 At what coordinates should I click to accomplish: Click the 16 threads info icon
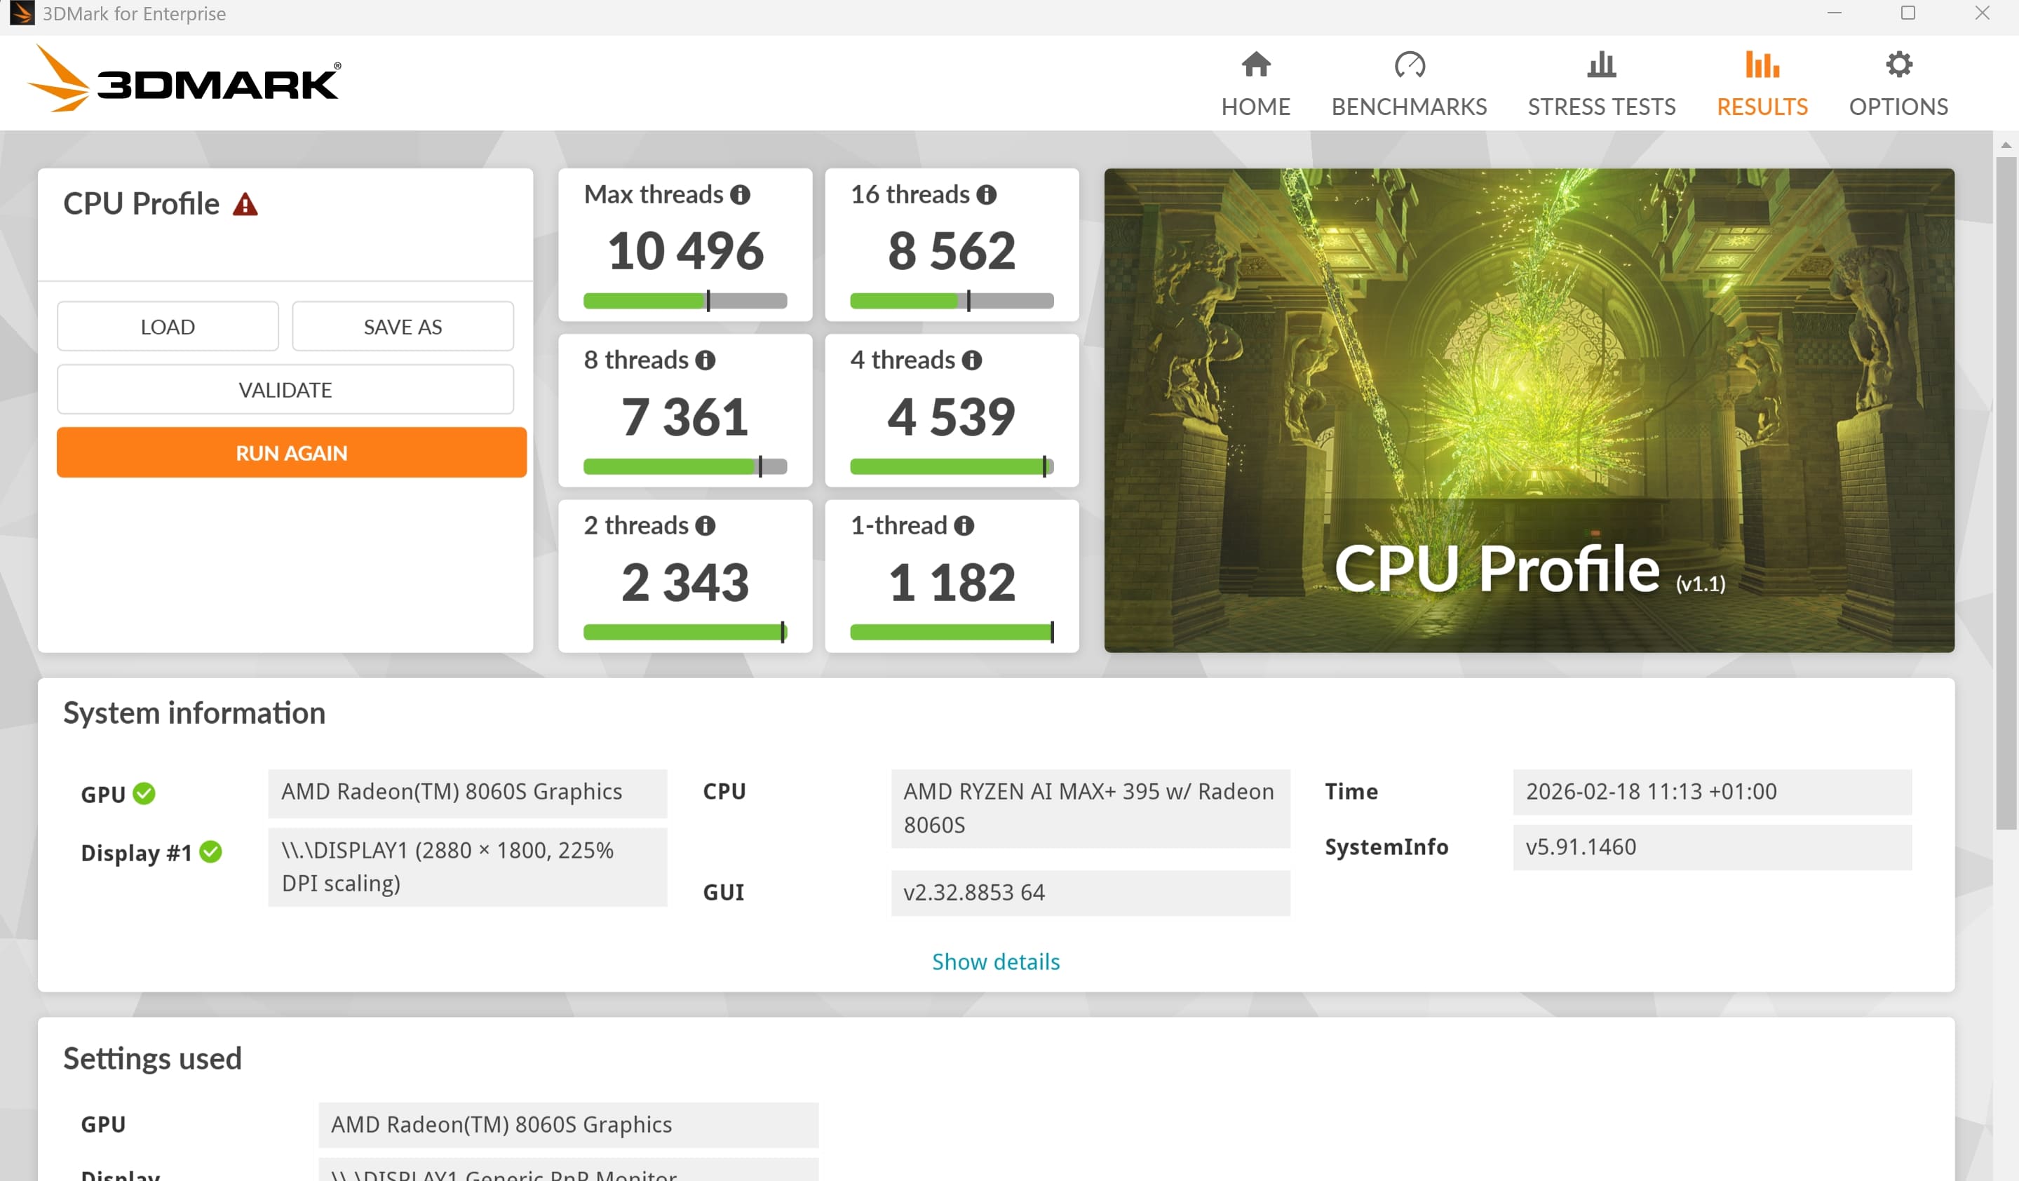tap(986, 195)
